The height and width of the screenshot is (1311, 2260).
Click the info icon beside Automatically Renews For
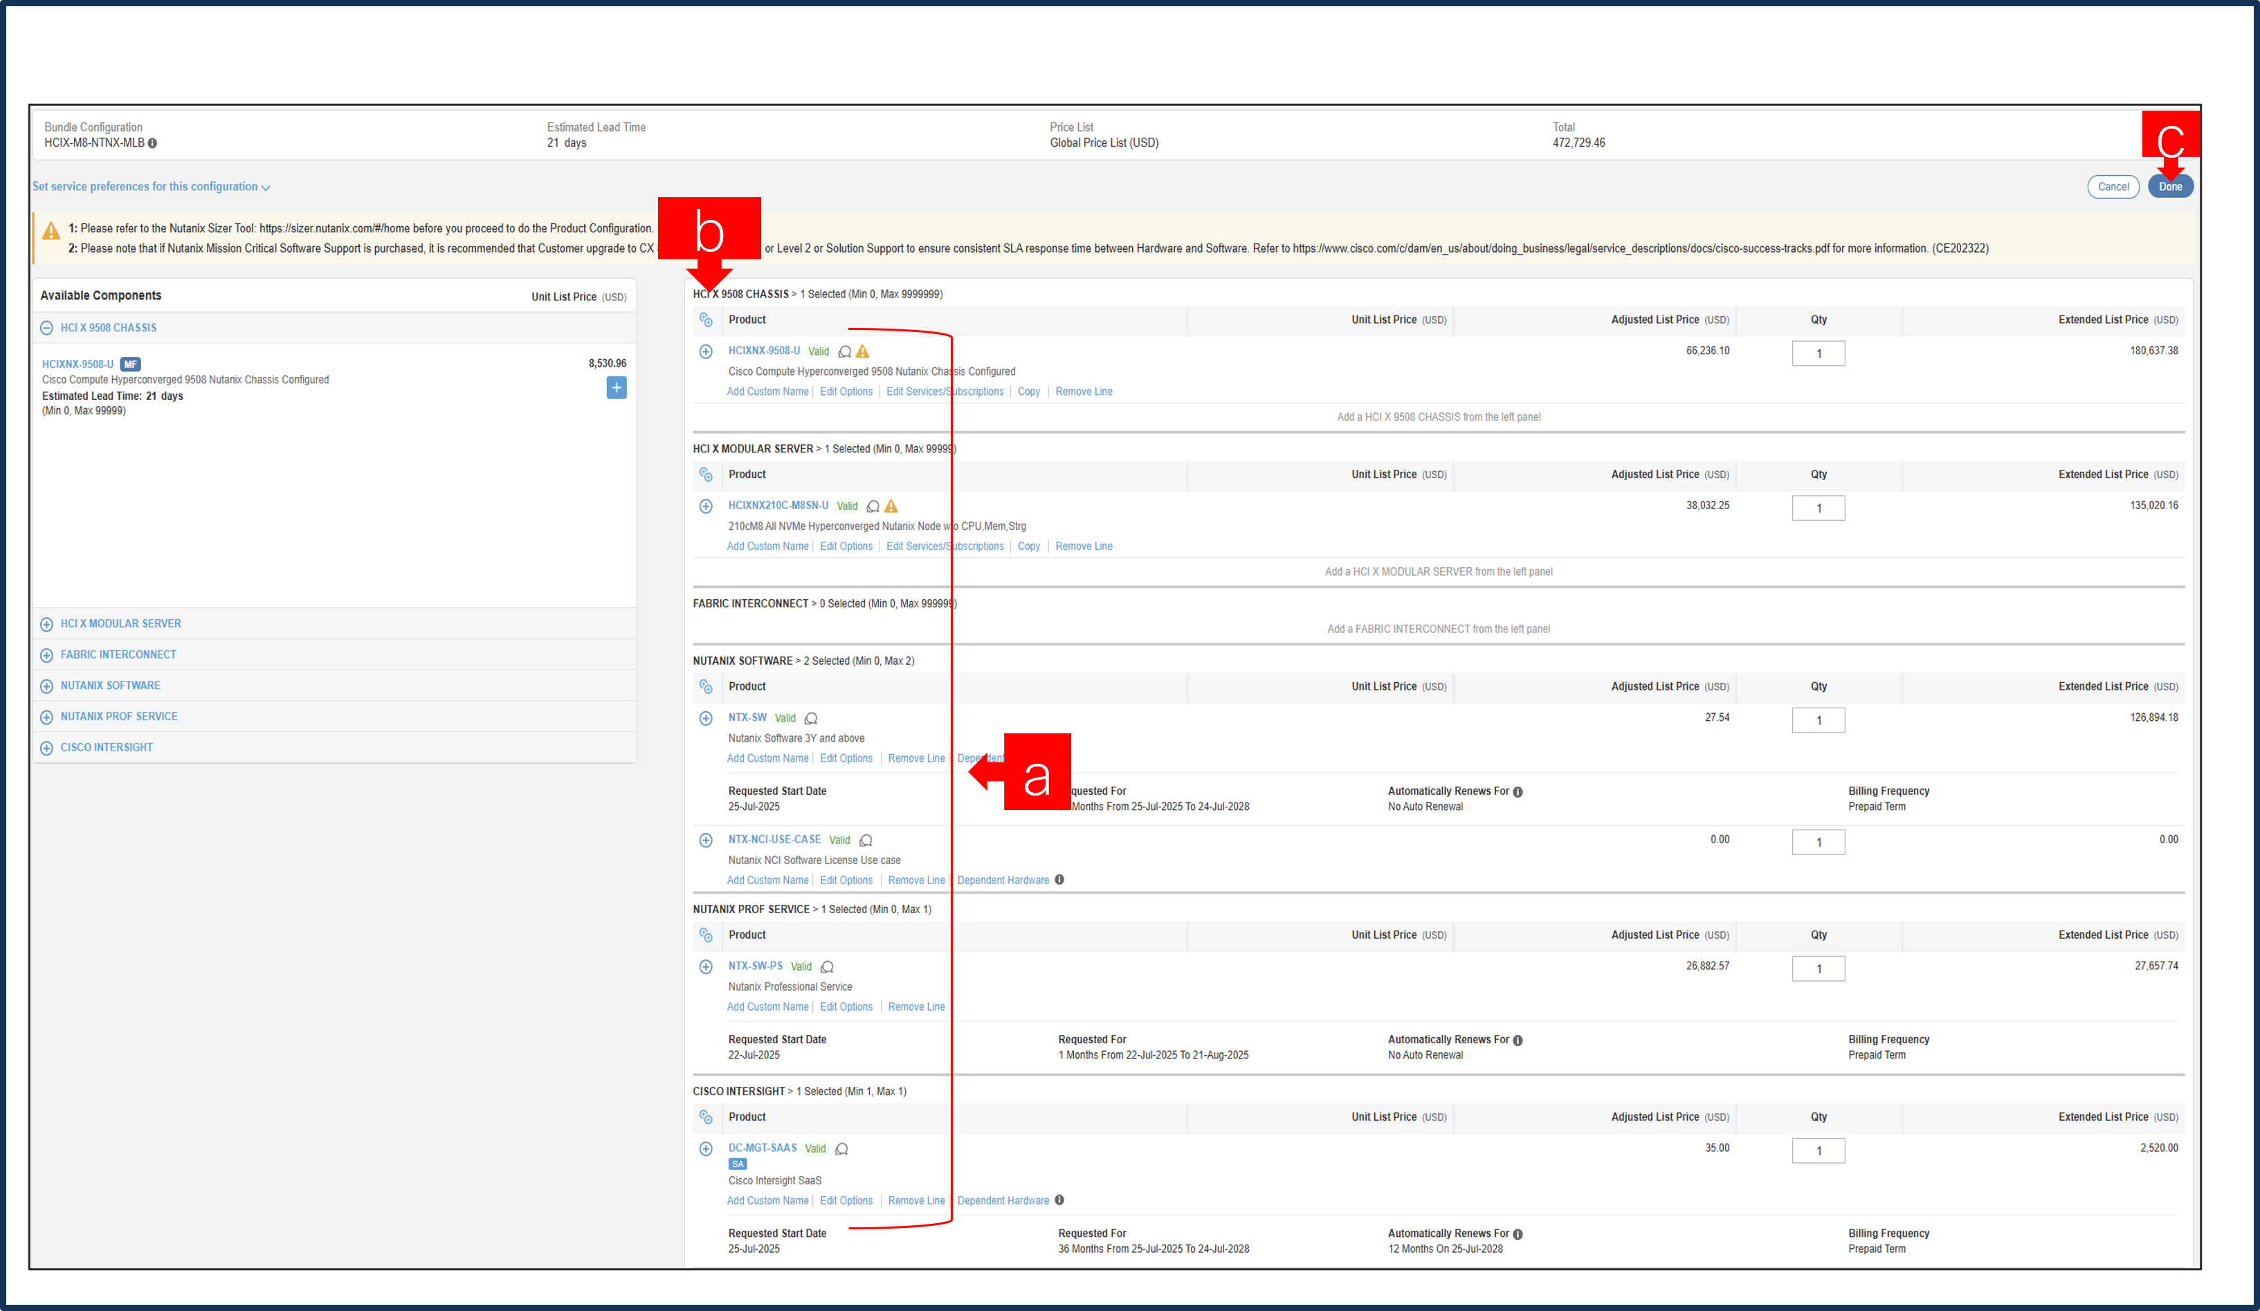(x=1517, y=791)
